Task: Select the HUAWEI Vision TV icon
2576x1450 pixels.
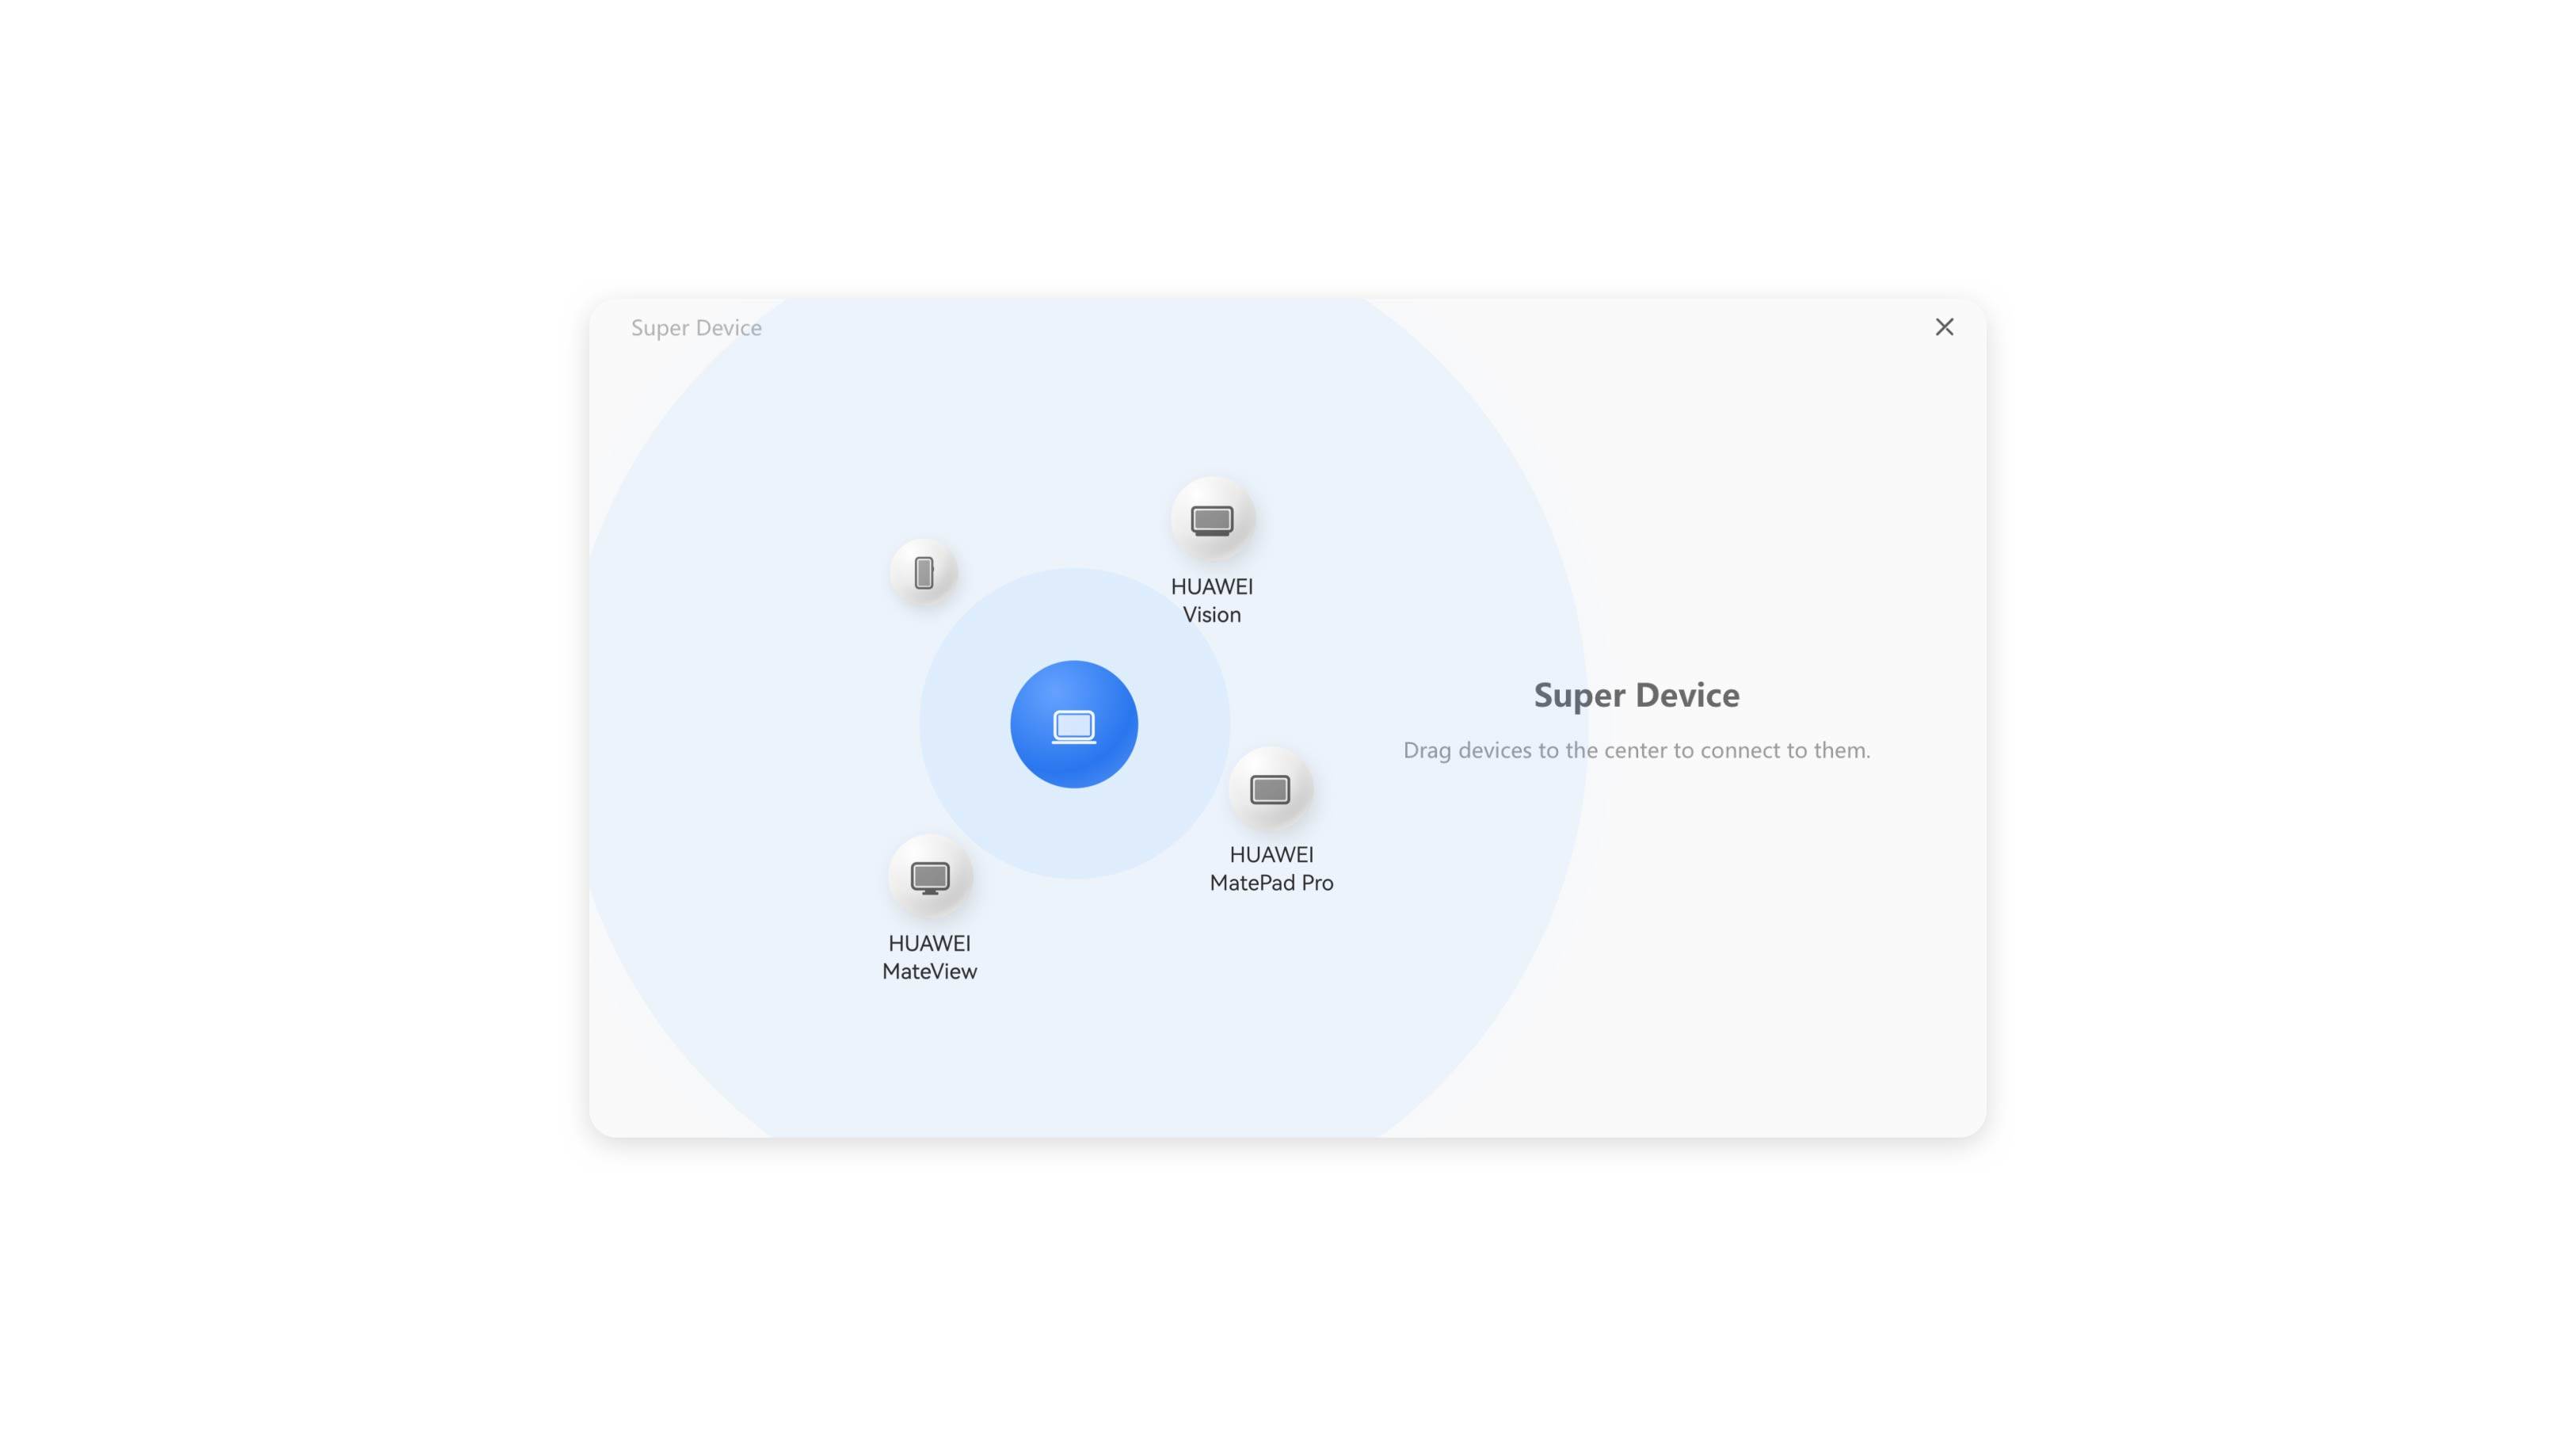Action: [x=1212, y=520]
